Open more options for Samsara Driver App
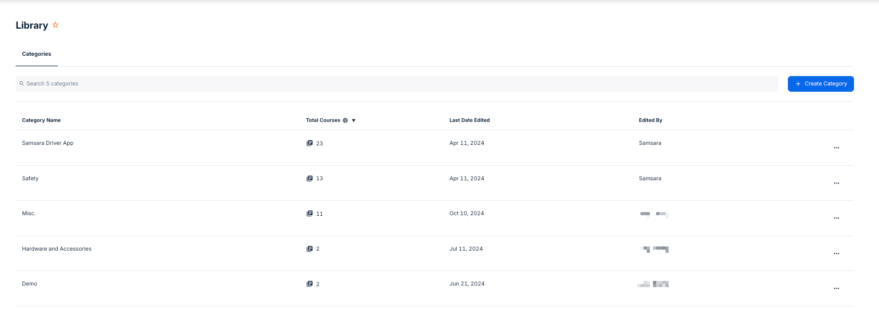Image resolution: width=879 pixels, height=309 pixels. (x=836, y=148)
